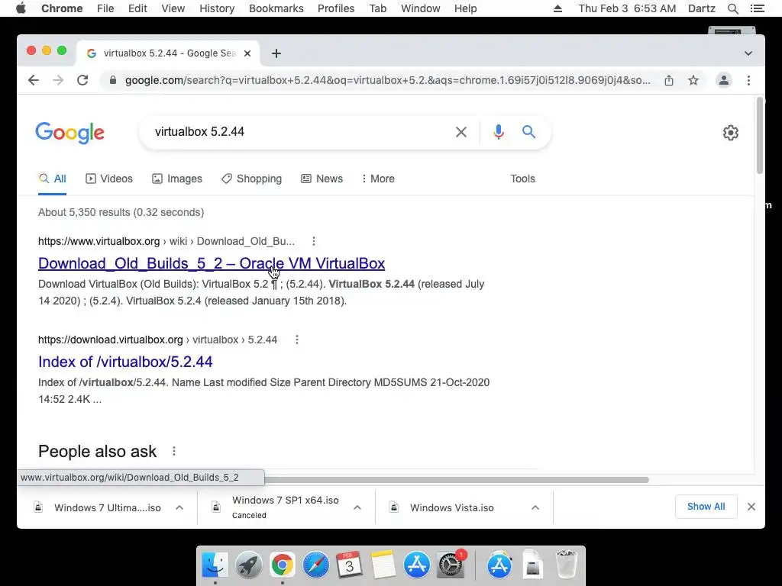Screen dimensions: 782x586
Task: Open options for the virtualbox.org wiki result
Action: [314, 241]
